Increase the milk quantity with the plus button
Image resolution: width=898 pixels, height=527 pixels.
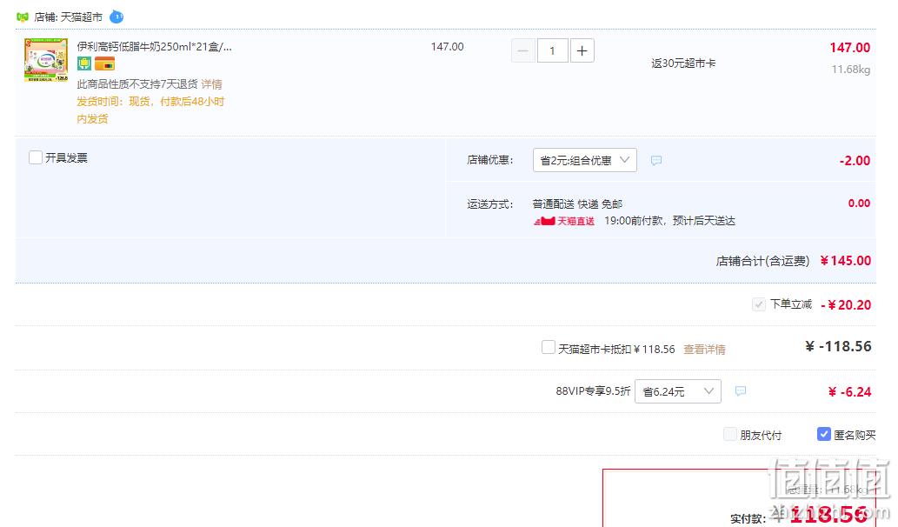pyautogui.click(x=582, y=50)
